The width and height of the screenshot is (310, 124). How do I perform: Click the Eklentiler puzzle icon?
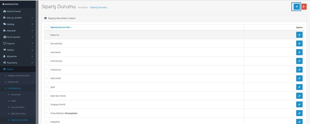(x=5, y=31)
